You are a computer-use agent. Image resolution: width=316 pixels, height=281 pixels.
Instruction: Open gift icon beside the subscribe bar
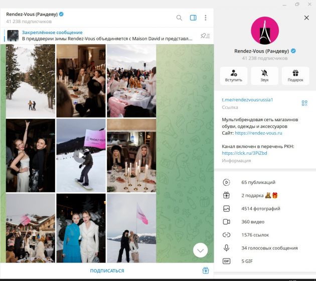tap(205, 270)
